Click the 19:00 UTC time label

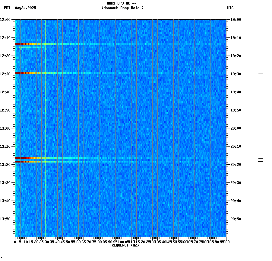click(236, 20)
